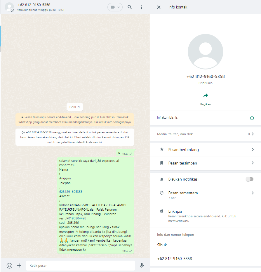Click the HARI INI date label
Image resolution: width=261 pixels, height=272 pixels.
point(75,107)
